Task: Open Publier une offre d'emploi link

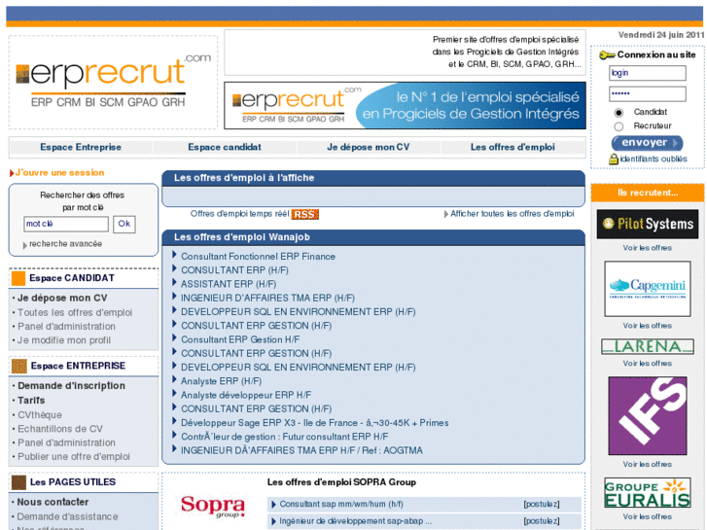Action: click(74, 457)
